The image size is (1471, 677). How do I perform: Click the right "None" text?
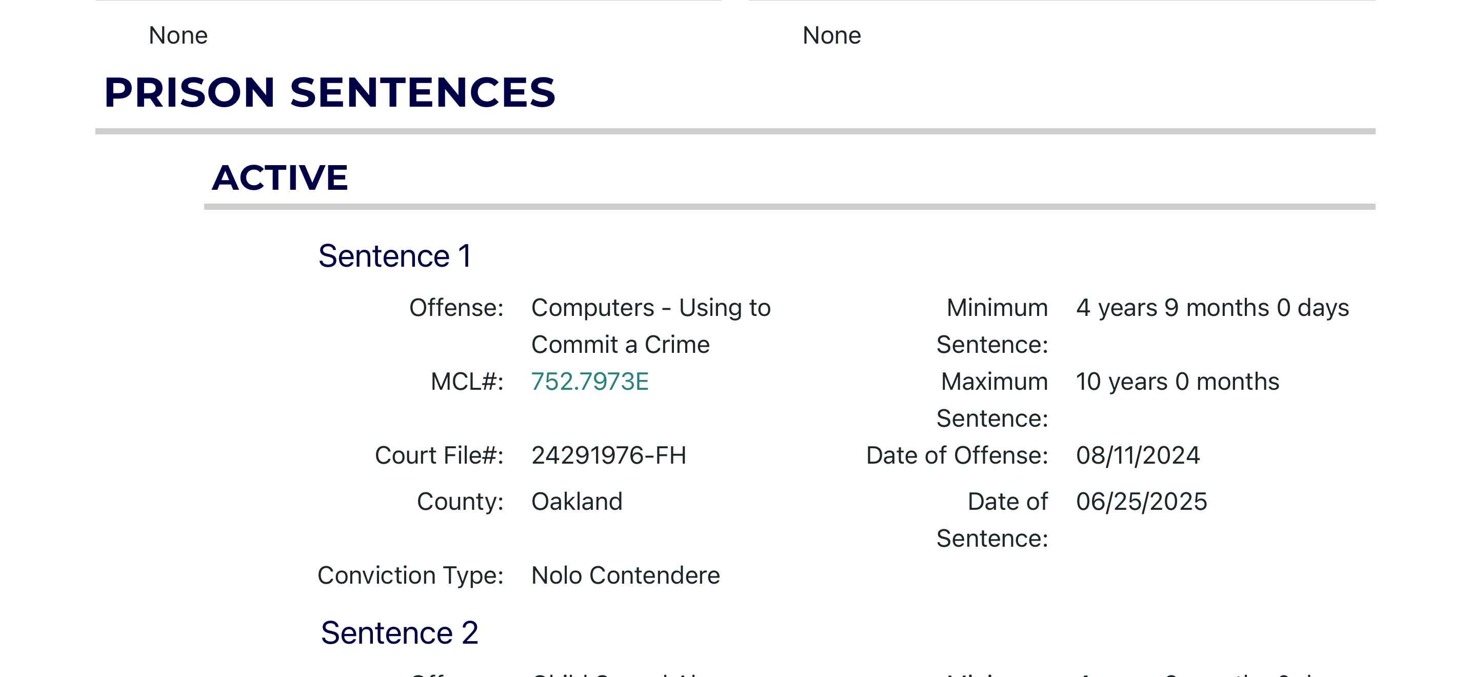pos(831,35)
